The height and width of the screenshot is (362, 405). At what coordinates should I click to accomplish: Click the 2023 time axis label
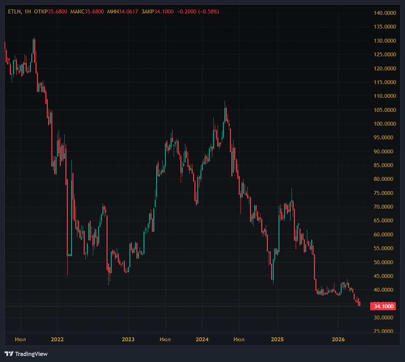(x=128, y=339)
